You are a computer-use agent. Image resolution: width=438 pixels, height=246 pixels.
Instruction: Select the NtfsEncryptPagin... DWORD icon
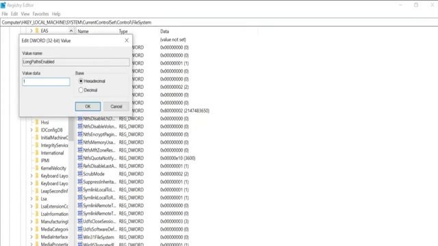(x=80, y=134)
